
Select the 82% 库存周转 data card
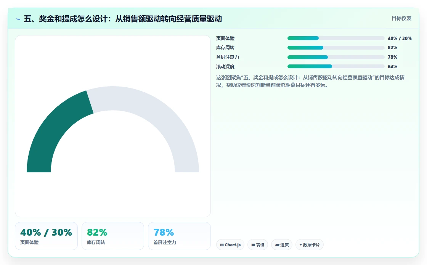113,236
